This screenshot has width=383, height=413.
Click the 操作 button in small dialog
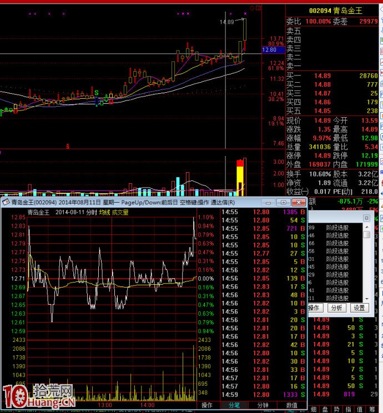315,308
